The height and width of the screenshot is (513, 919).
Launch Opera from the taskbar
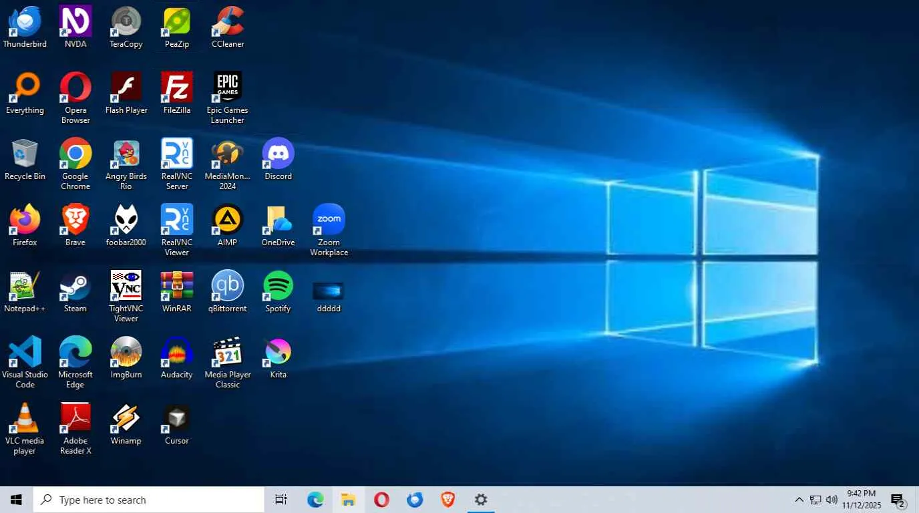381,500
